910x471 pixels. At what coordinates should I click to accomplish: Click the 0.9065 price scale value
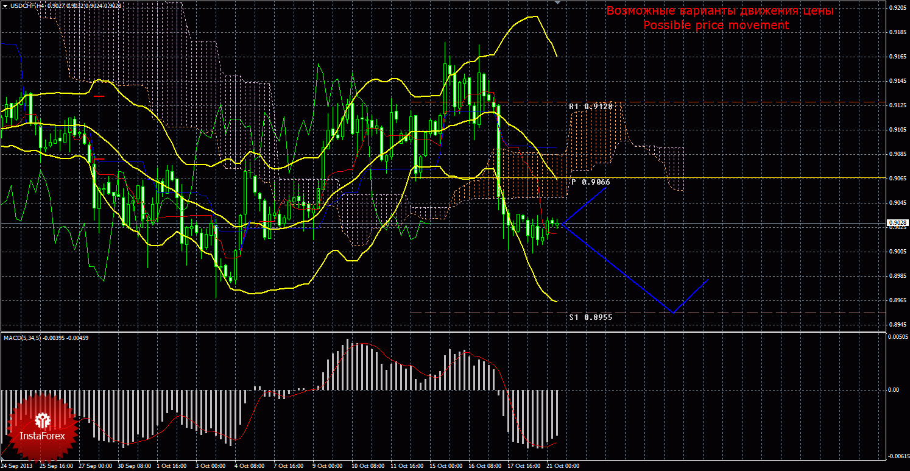coord(897,179)
